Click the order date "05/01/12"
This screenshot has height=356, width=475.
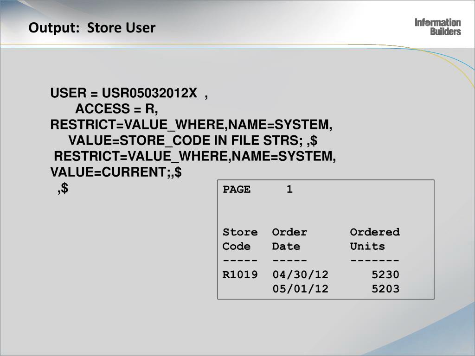pos(300,289)
